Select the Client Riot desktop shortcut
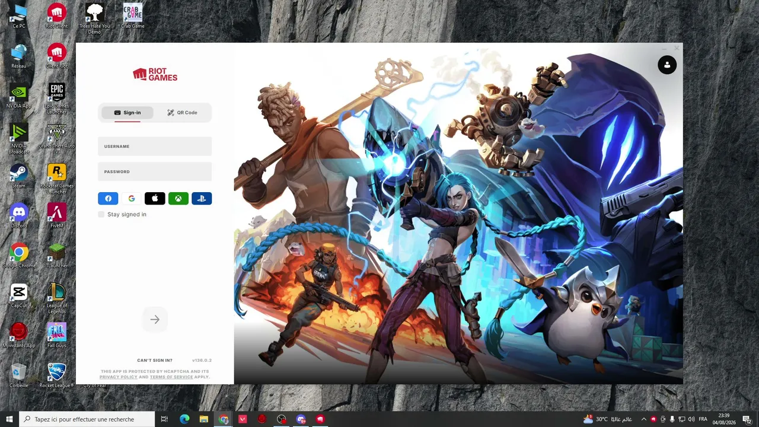This screenshot has height=427, width=759. coord(57,56)
